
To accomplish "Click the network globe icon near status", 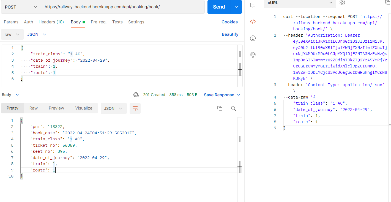I will click(x=136, y=95).
